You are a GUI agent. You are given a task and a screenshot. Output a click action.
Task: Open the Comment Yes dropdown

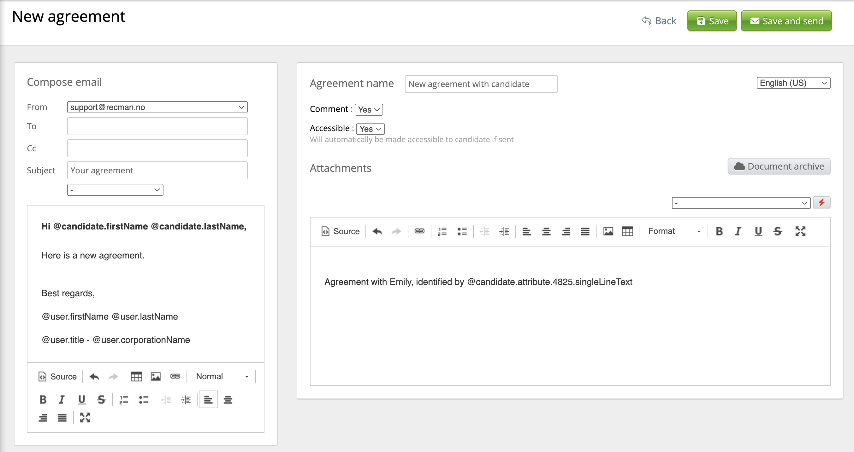click(369, 110)
